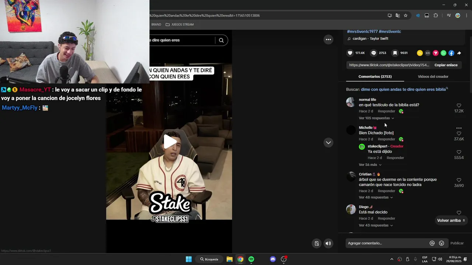This screenshot has width=472, height=265.
Task: Show hidden system tray icons chevron
Action: point(392,259)
